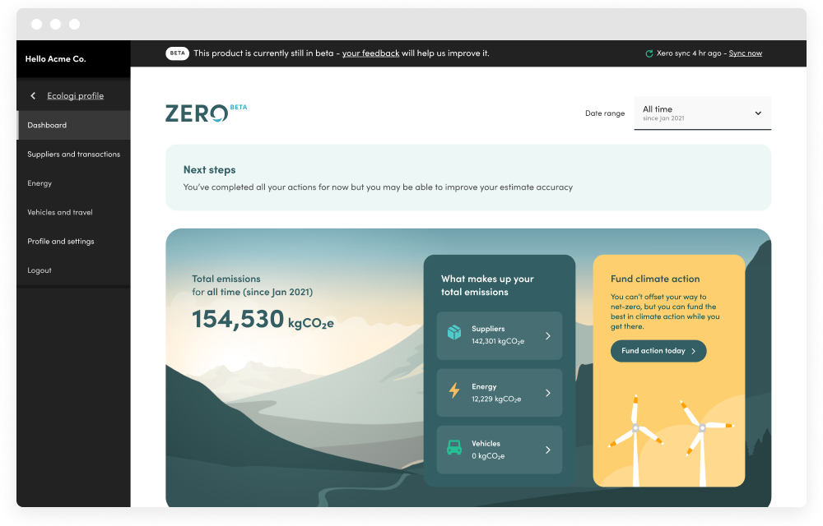Select Energy in the sidebar
Screen dimensions: 823x526
pos(40,183)
